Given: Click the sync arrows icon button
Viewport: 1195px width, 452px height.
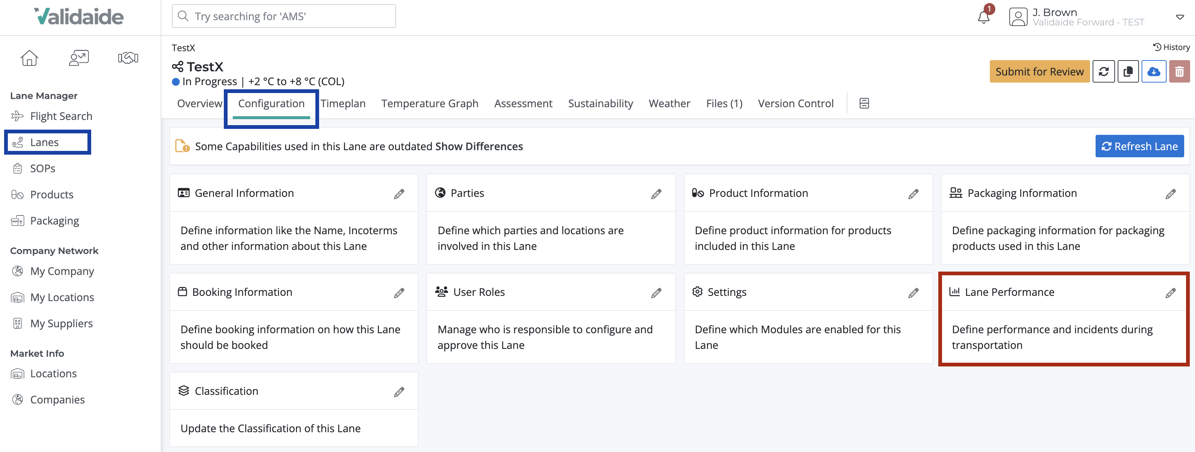Looking at the screenshot, I should pos(1103,71).
